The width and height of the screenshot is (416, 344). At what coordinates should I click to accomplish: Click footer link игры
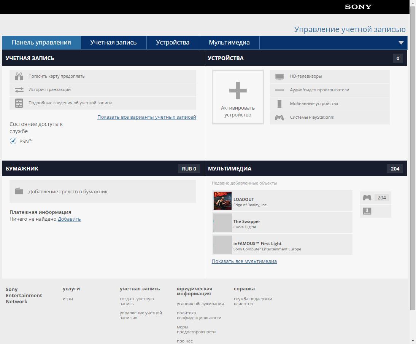pos(68,299)
